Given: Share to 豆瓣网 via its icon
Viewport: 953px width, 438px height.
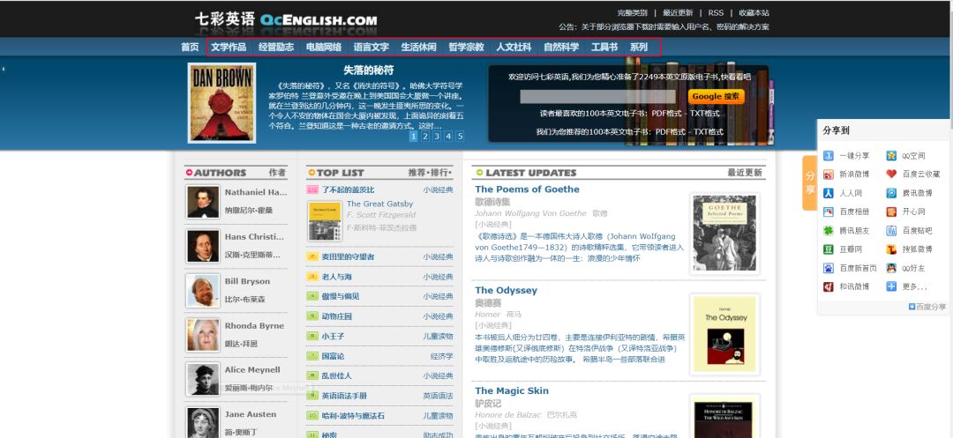Looking at the screenshot, I should [828, 249].
